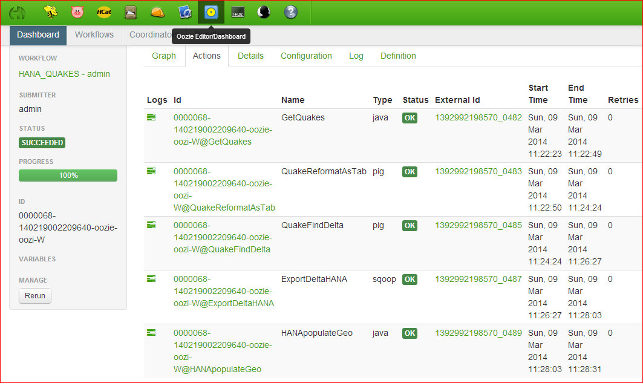
Task: Open the Details tab
Action: click(250, 56)
